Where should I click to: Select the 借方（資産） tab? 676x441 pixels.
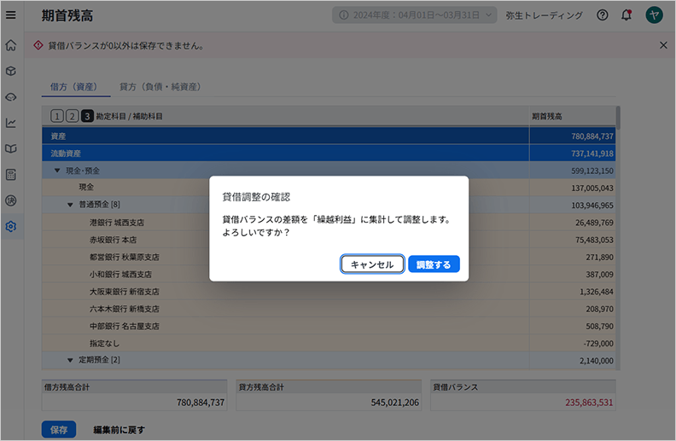pyautogui.click(x=75, y=87)
